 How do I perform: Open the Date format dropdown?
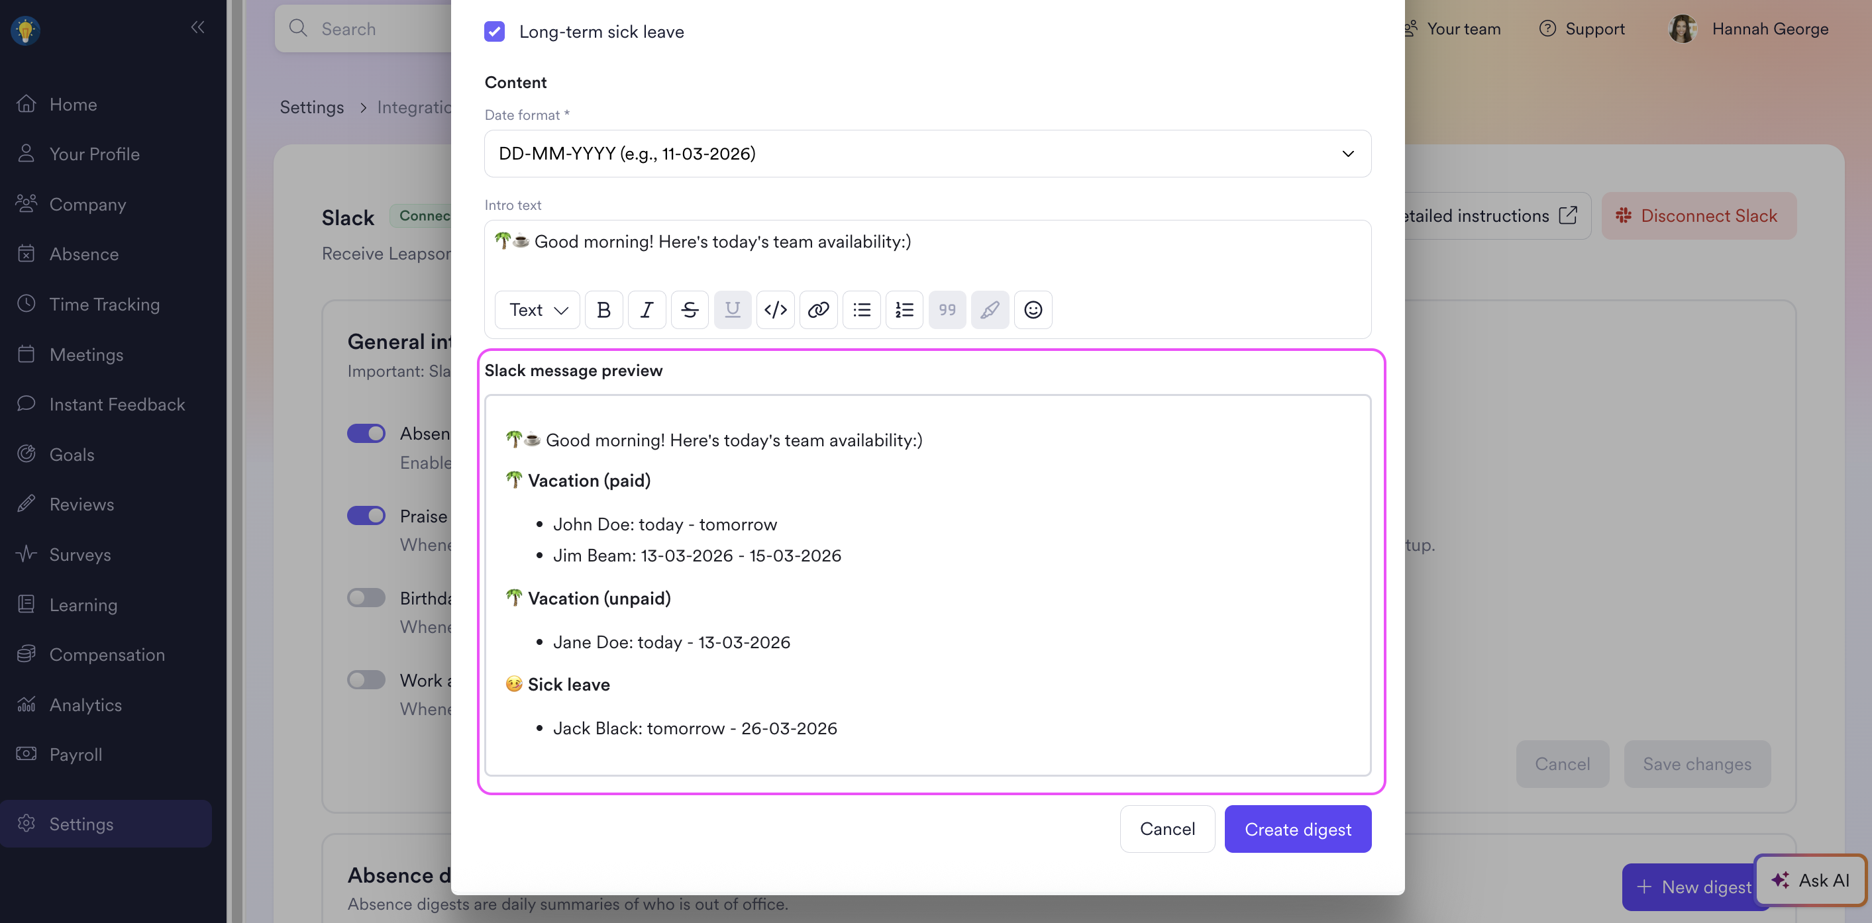point(927,154)
